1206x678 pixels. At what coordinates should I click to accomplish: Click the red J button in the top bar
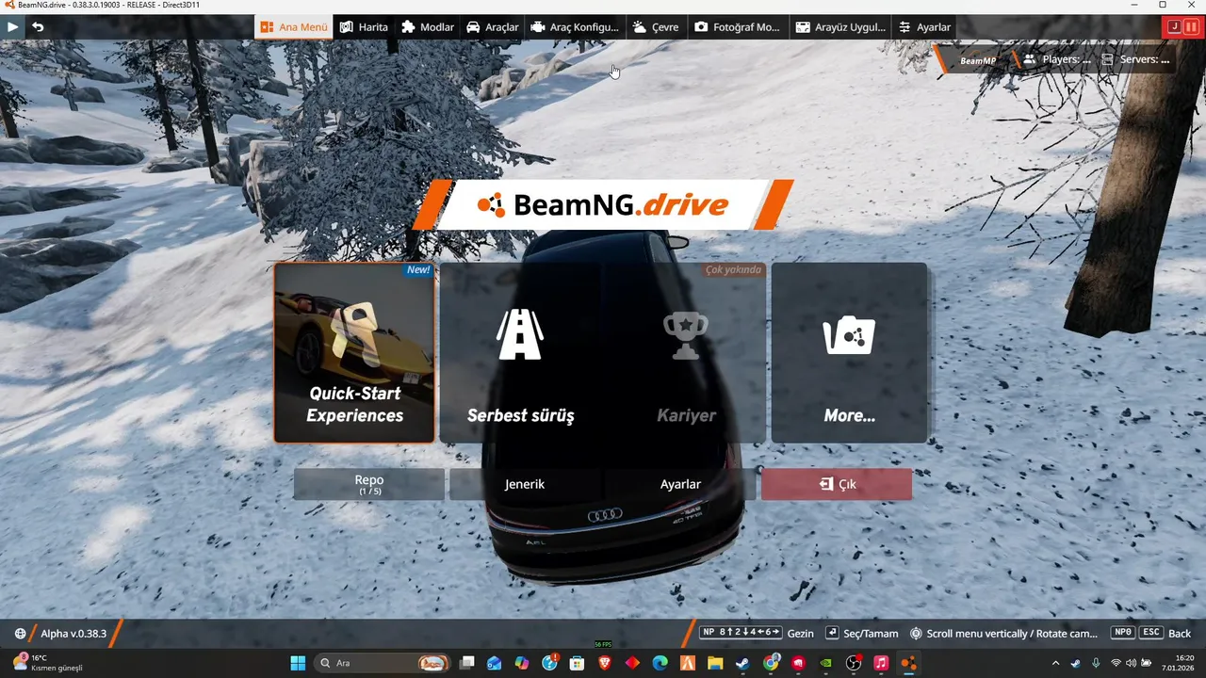tap(1174, 27)
